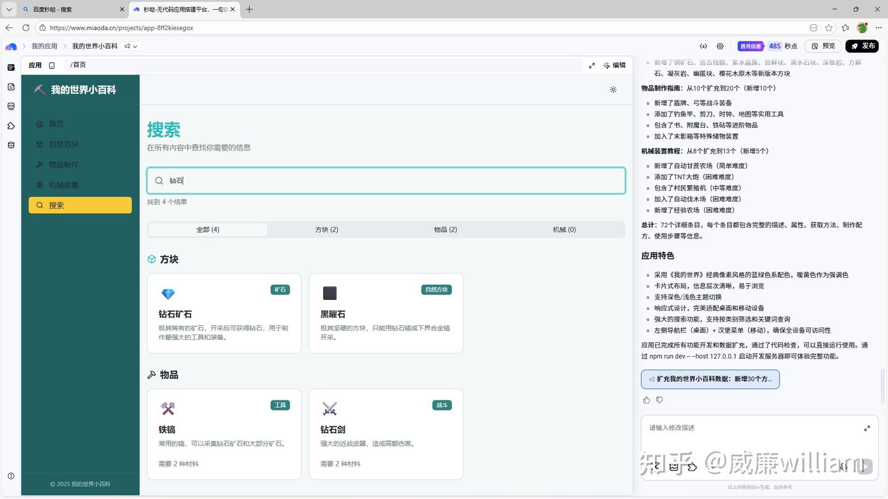Open the plugins puzzle icon in left rail
The image size is (888, 499).
click(11, 126)
